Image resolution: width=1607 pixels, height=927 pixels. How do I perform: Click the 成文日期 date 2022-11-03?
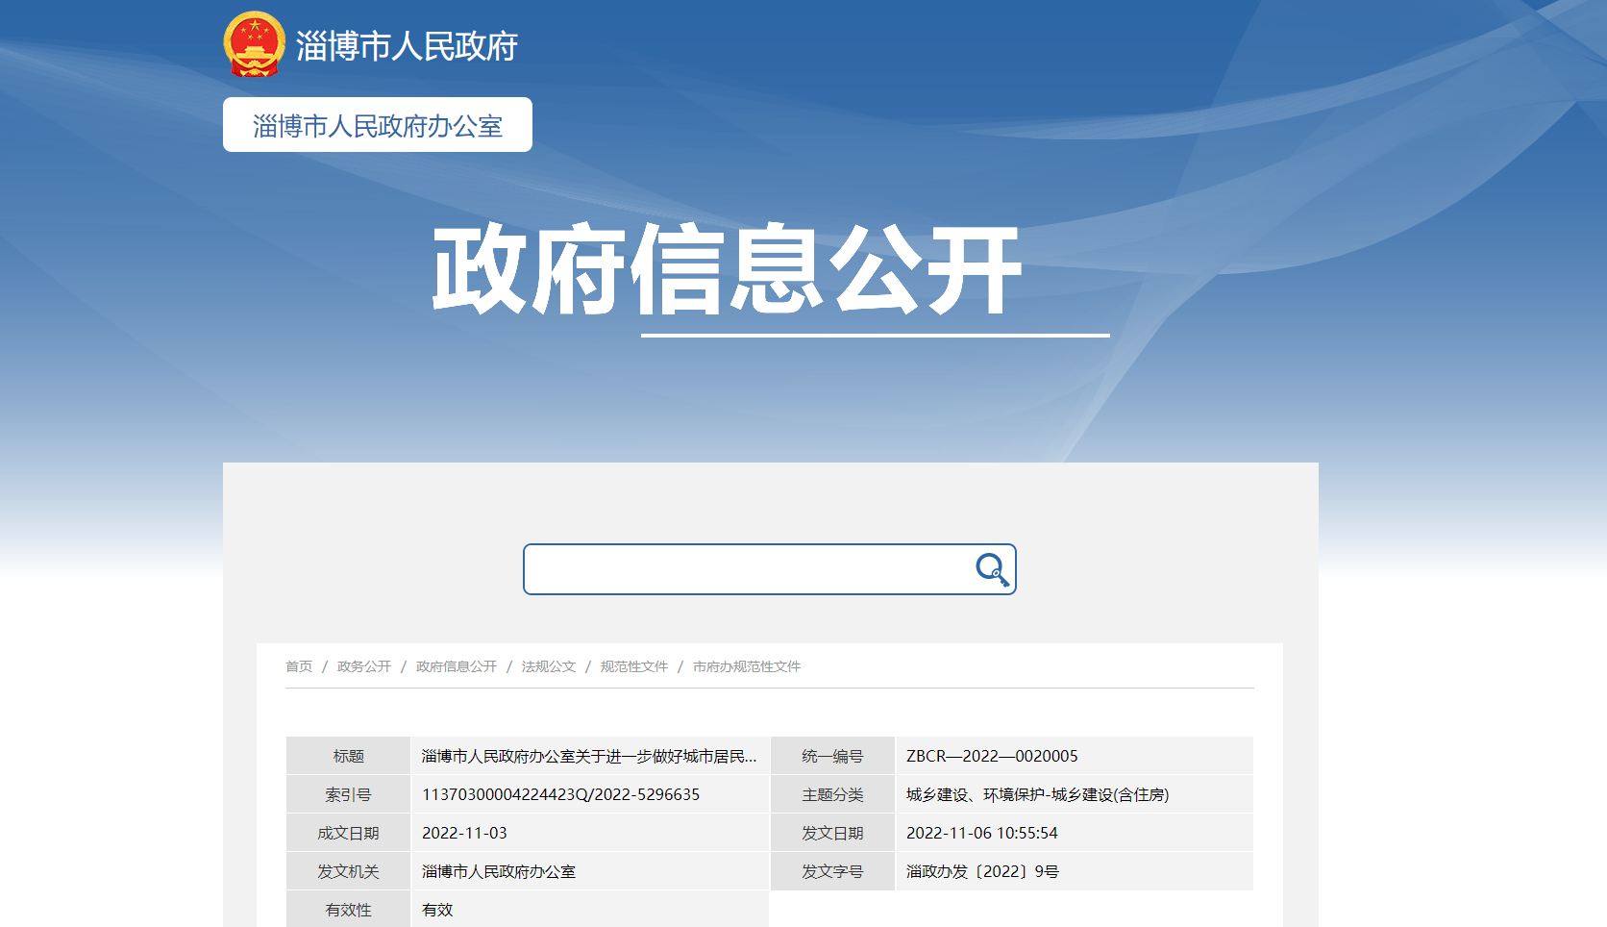click(x=468, y=833)
